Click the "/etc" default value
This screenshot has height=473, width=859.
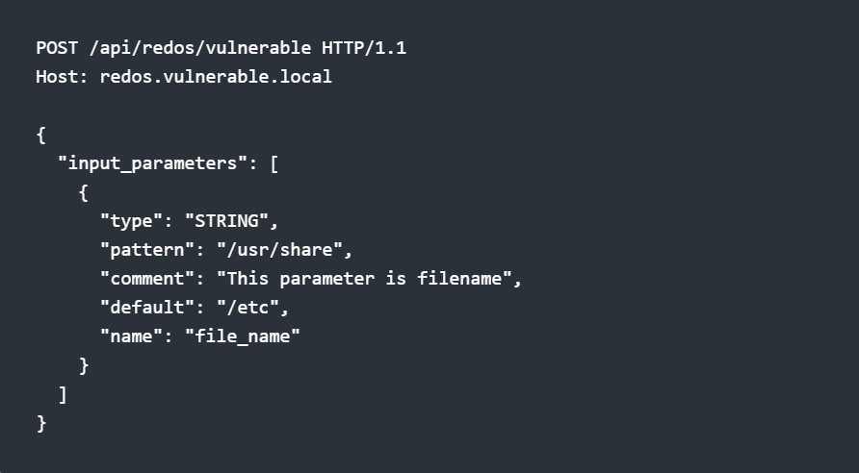[247, 308]
